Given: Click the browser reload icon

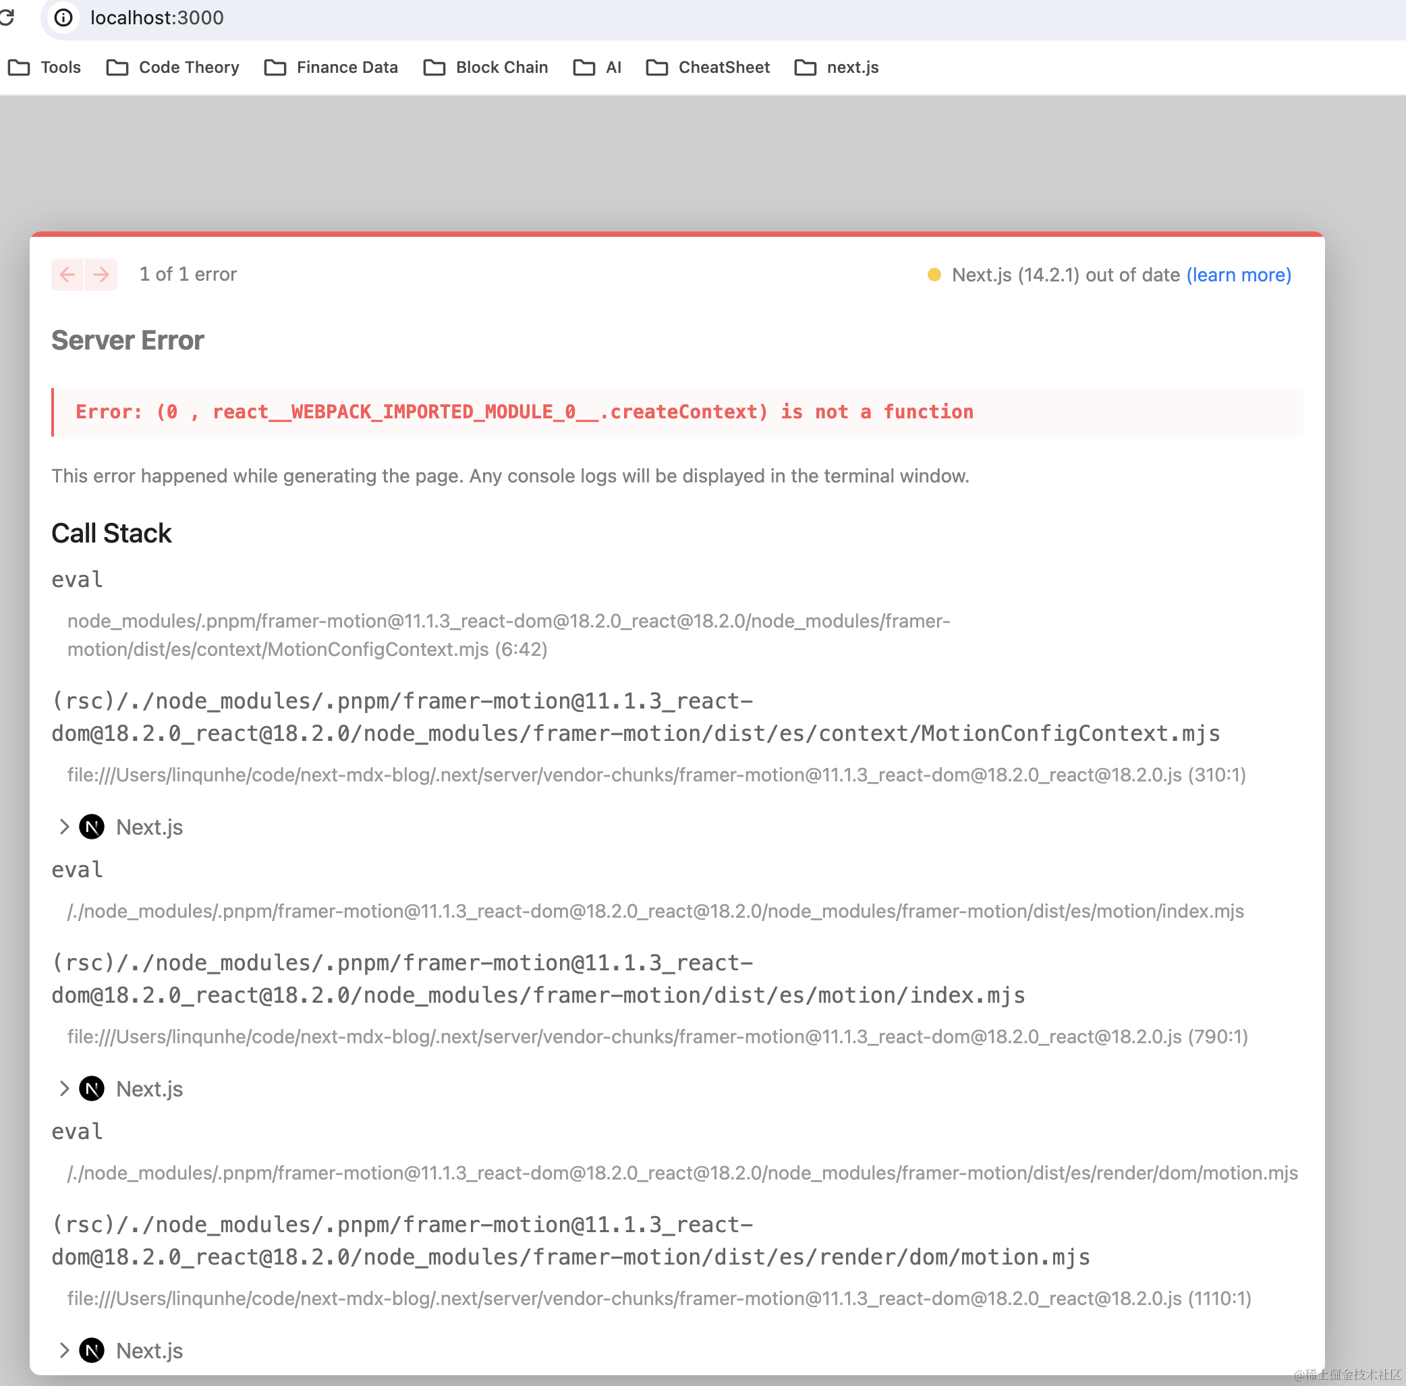Looking at the screenshot, I should [7, 17].
